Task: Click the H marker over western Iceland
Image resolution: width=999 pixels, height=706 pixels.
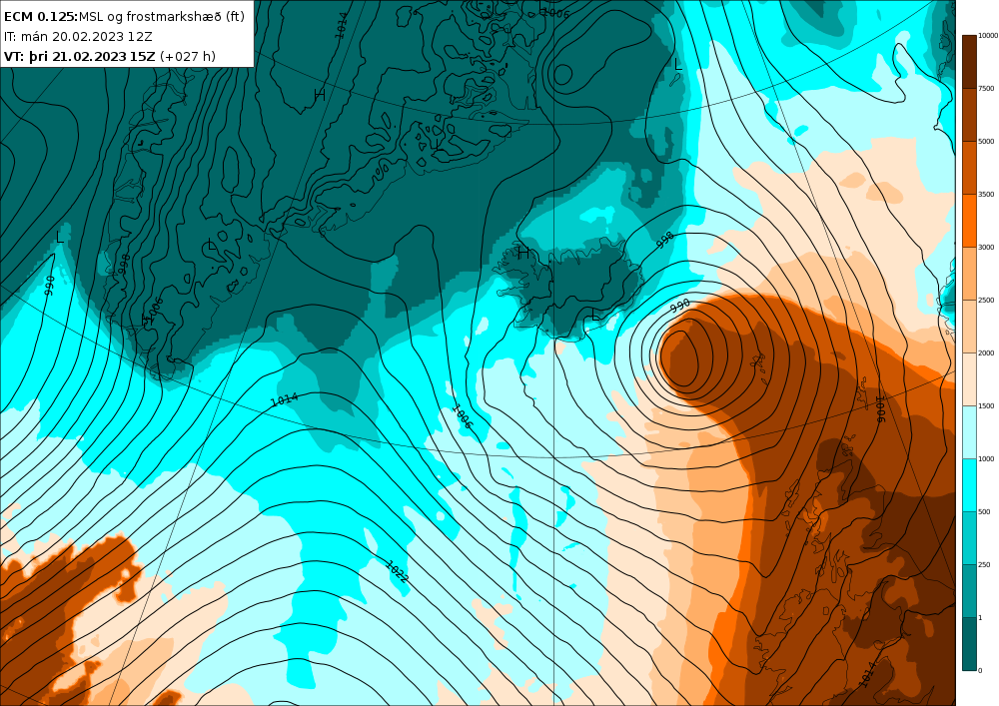Action: pos(523,254)
